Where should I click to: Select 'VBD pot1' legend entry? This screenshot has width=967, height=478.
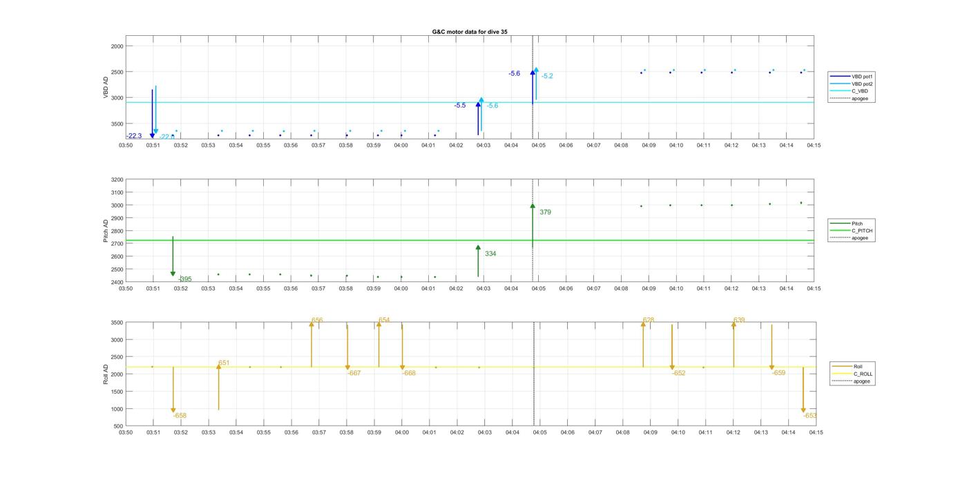(x=853, y=77)
